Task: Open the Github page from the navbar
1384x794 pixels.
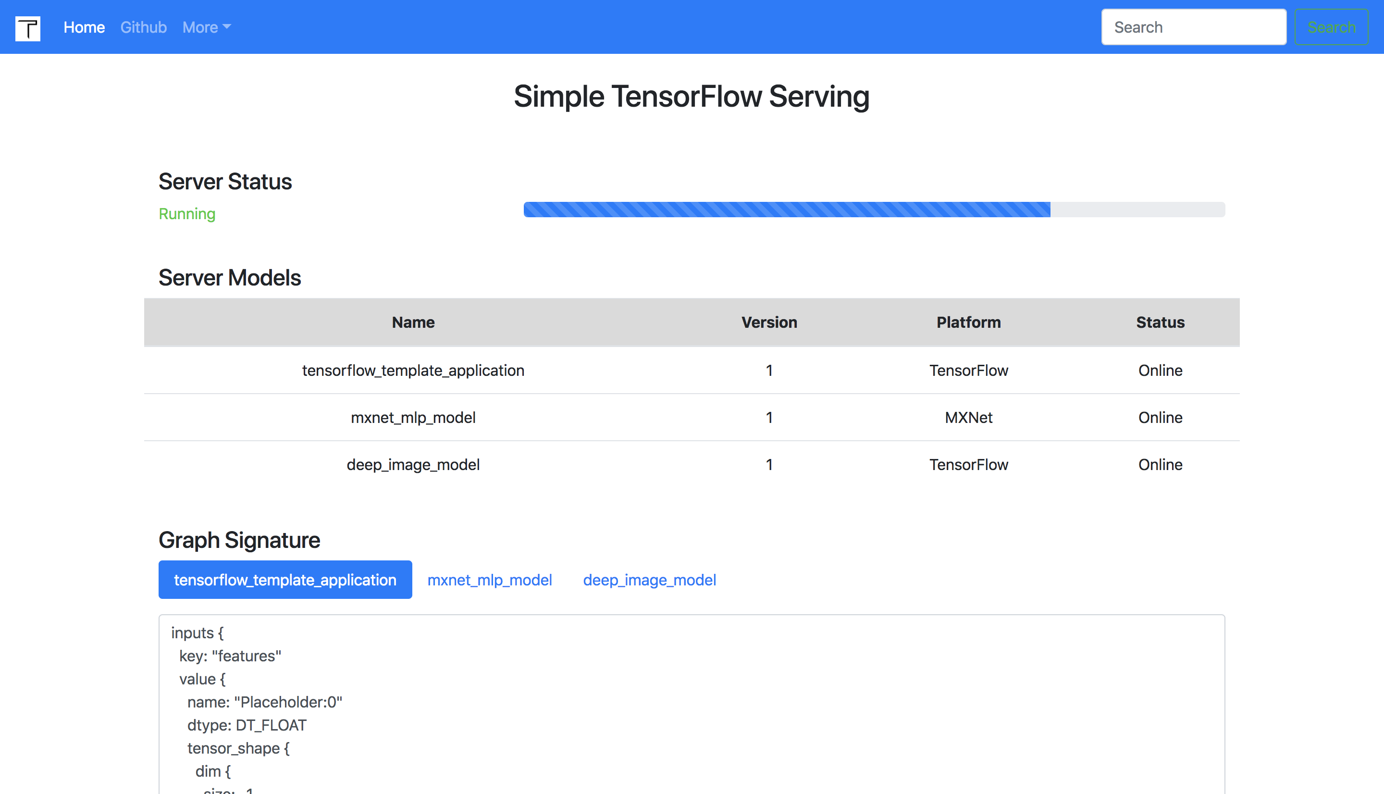Action: coord(143,27)
